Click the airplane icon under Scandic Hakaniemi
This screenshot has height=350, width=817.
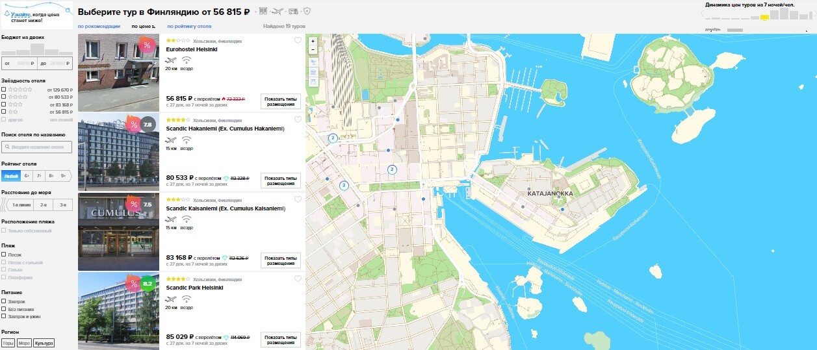click(x=171, y=140)
